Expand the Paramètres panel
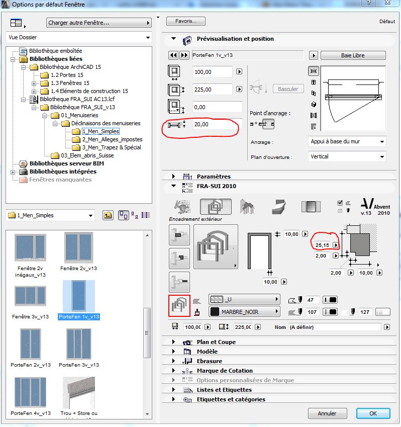Screen dimensions: 401x427 coord(173,177)
